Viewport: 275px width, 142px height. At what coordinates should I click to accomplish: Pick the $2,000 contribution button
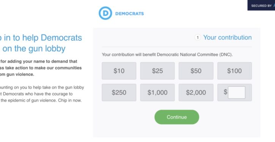196,92
